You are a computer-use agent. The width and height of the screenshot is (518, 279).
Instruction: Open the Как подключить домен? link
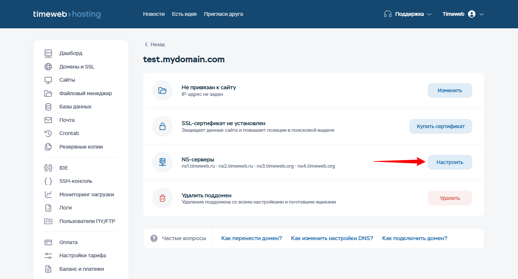415,238
